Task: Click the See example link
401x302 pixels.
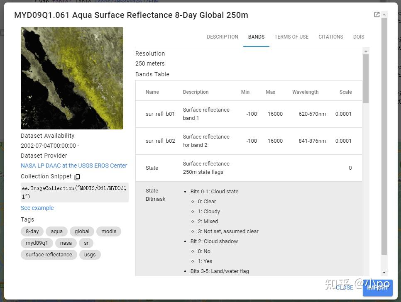Action: 37,208
